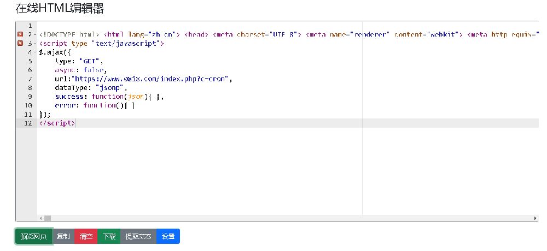547x251 pixels.
Task: Click the horizontal scrollbar right arrow
Action: 535,218
